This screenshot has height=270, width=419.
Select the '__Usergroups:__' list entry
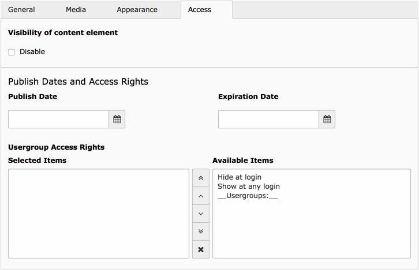click(x=248, y=195)
